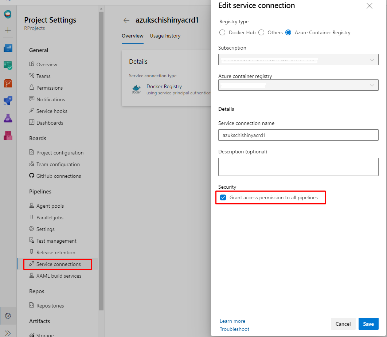Image resolution: width=387 pixels, height=337 pixels.
Task: Open Pipelines using the rocket icon
Action: (8, 101)
